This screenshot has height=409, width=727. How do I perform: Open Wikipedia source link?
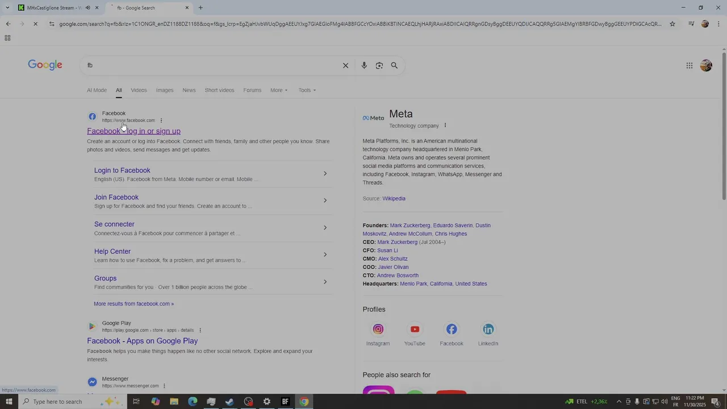click(x=394, y=199)
